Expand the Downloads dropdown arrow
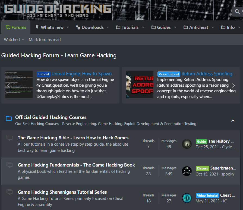Screen dimensions: 243x210 coord(108,27)
